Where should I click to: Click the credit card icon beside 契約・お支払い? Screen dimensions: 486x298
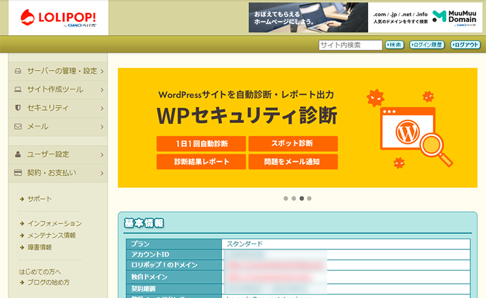(x=18, y=172)
